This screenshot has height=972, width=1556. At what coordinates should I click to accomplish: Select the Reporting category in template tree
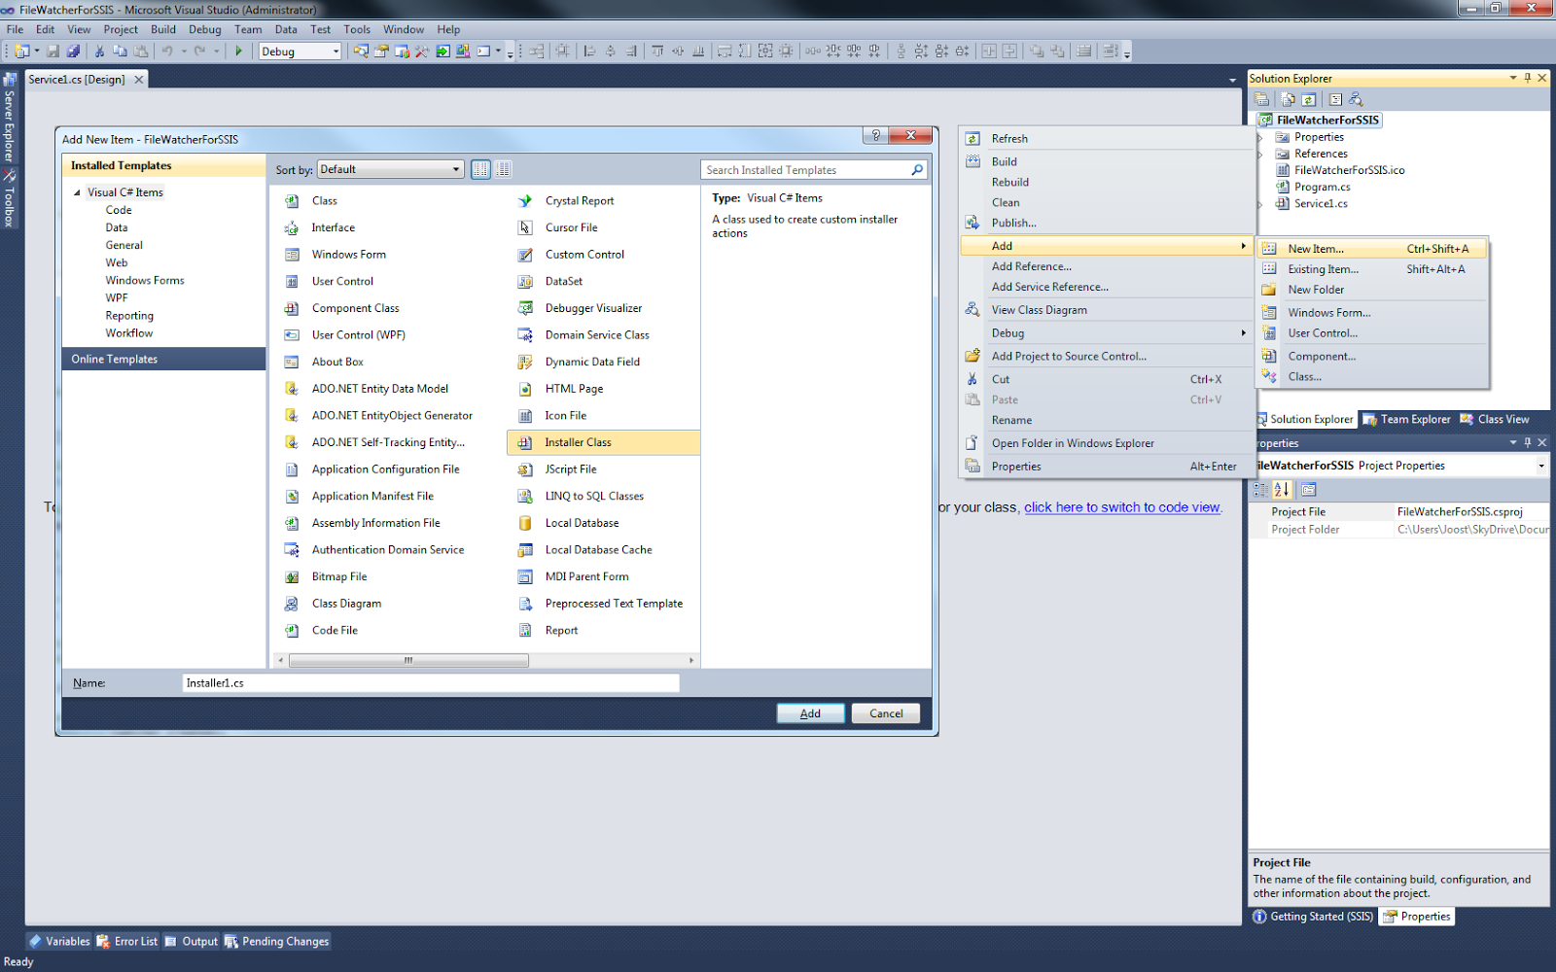pyautogui.click(x=129, y=316)
